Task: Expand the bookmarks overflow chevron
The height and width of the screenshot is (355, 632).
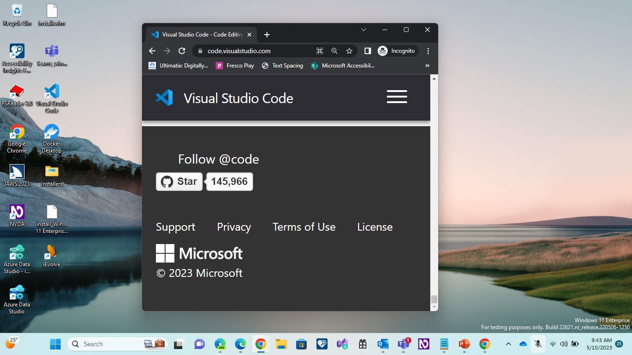Action: pos(427,65)
